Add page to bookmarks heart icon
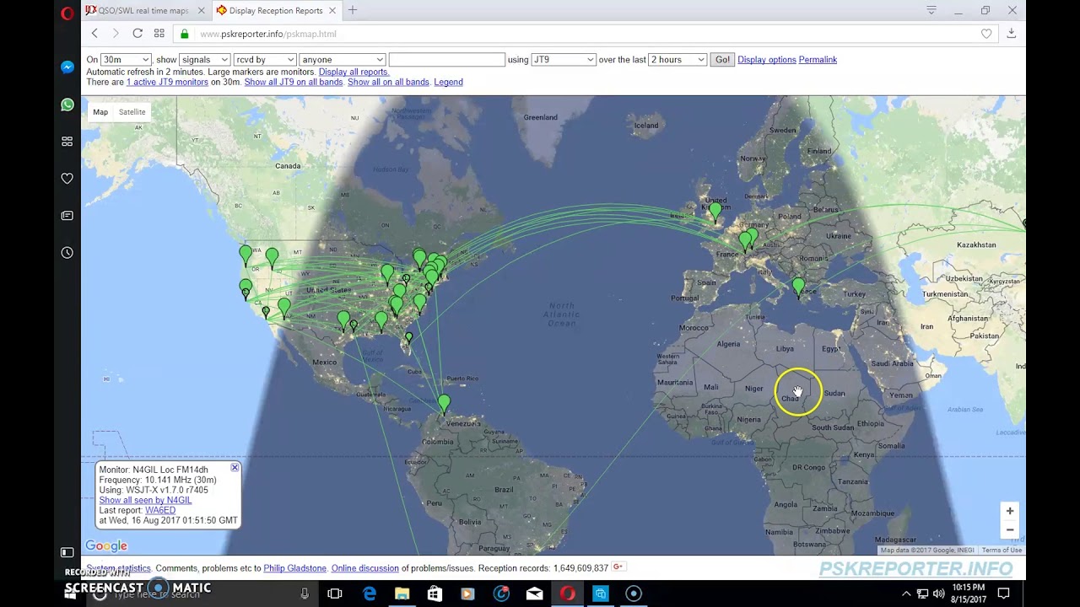 (986, 34)
